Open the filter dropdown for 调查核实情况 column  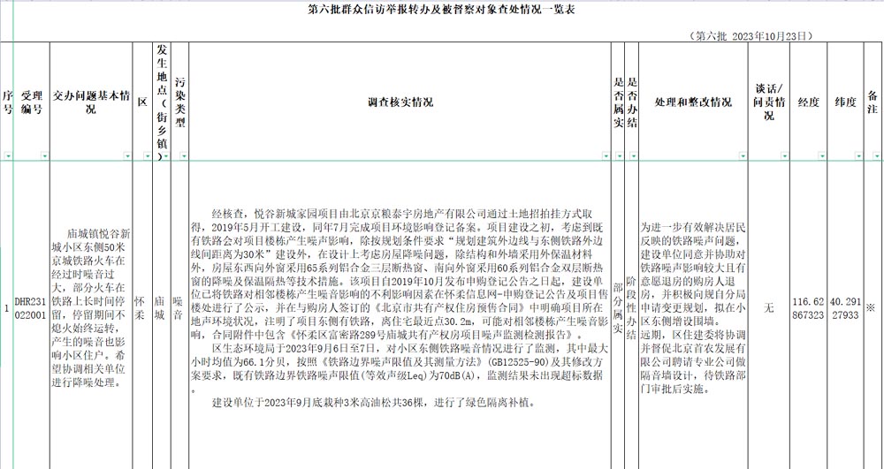pyautogui.click(x=606, y=156)
